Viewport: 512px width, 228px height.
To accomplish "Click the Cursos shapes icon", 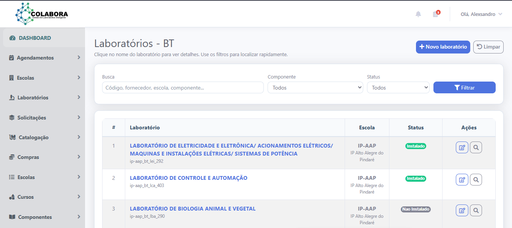I will [x=12, y=197].
